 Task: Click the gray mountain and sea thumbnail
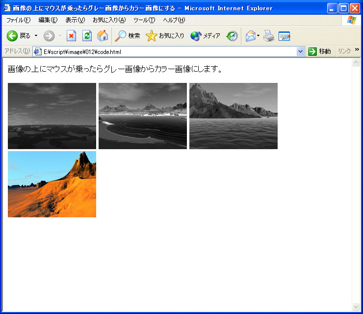pos(233,116)
